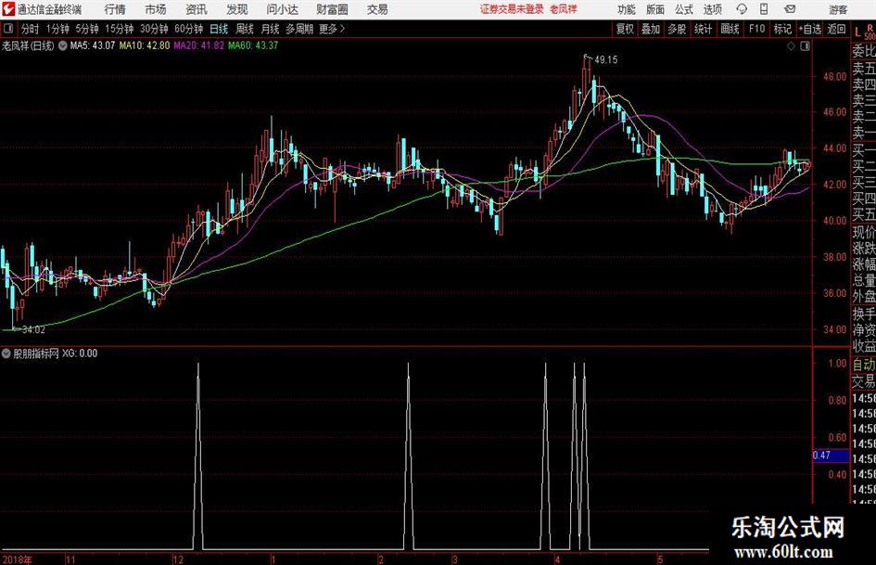Click the 老凤祥 stock name in title bar

click(x=564, y=9)
